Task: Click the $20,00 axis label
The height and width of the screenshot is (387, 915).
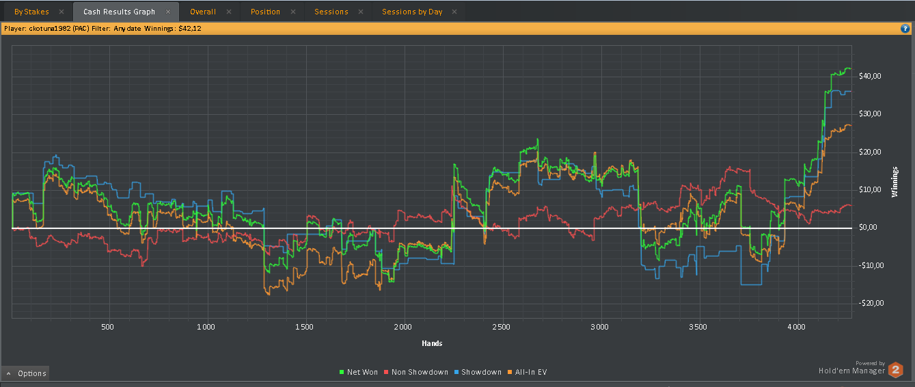Action: point(870,152)
